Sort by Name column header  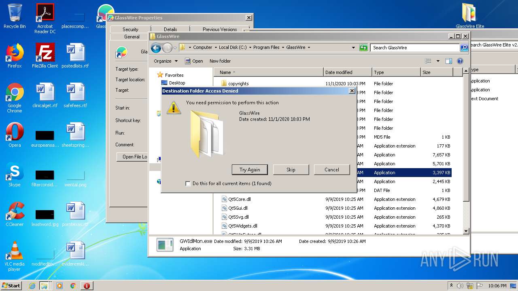click(x=269, y=72)
